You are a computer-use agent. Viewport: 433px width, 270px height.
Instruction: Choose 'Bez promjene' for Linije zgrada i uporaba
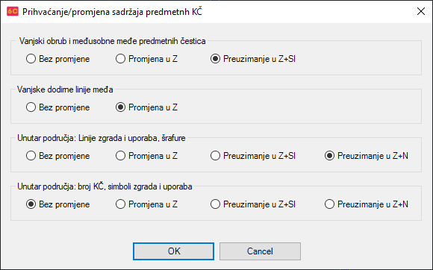pyautogui.click(x=57, y=156)
